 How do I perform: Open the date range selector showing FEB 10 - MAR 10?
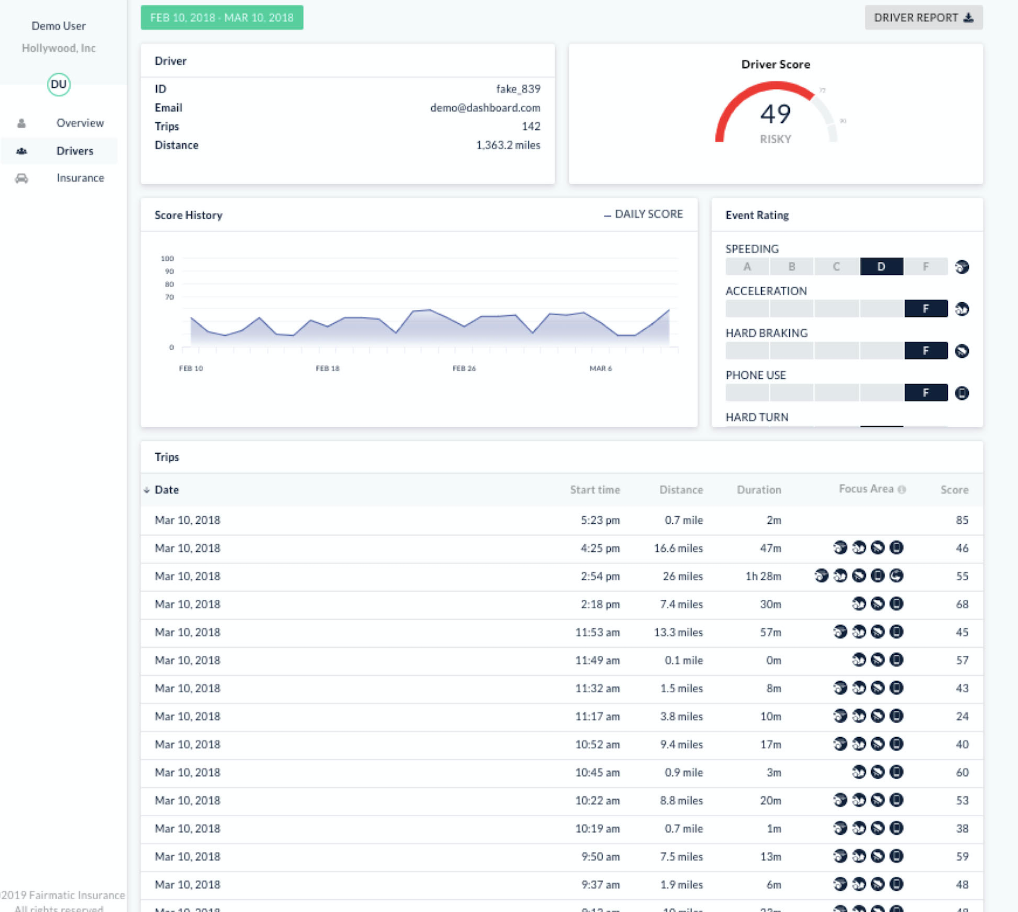(222, 18)
